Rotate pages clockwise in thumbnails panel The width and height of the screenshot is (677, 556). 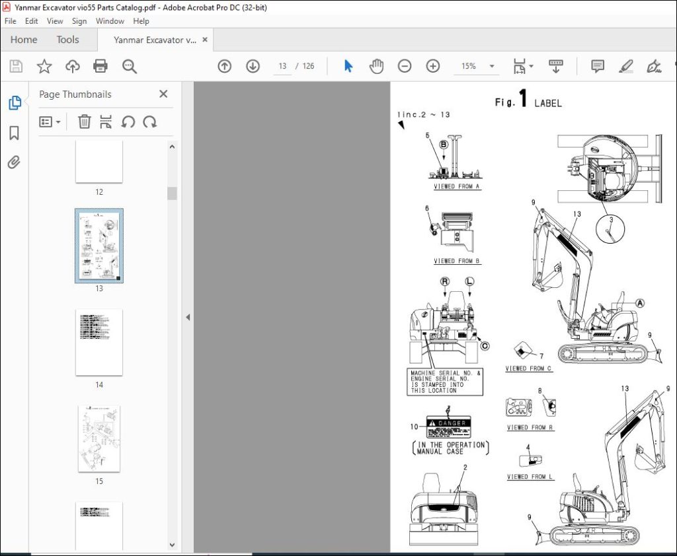(x=150, y=122)
